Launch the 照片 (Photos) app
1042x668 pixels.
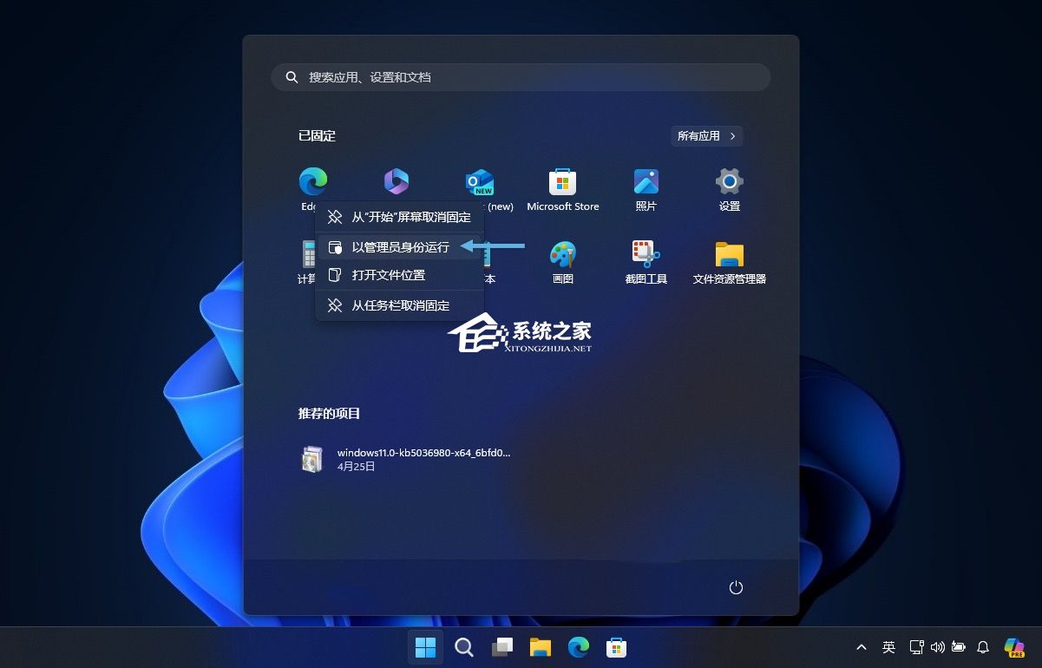646,189
